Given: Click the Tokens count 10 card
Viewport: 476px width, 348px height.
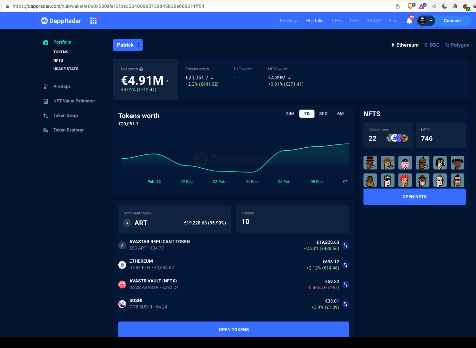Looking at the screenshot, I should tap(293, 219).
